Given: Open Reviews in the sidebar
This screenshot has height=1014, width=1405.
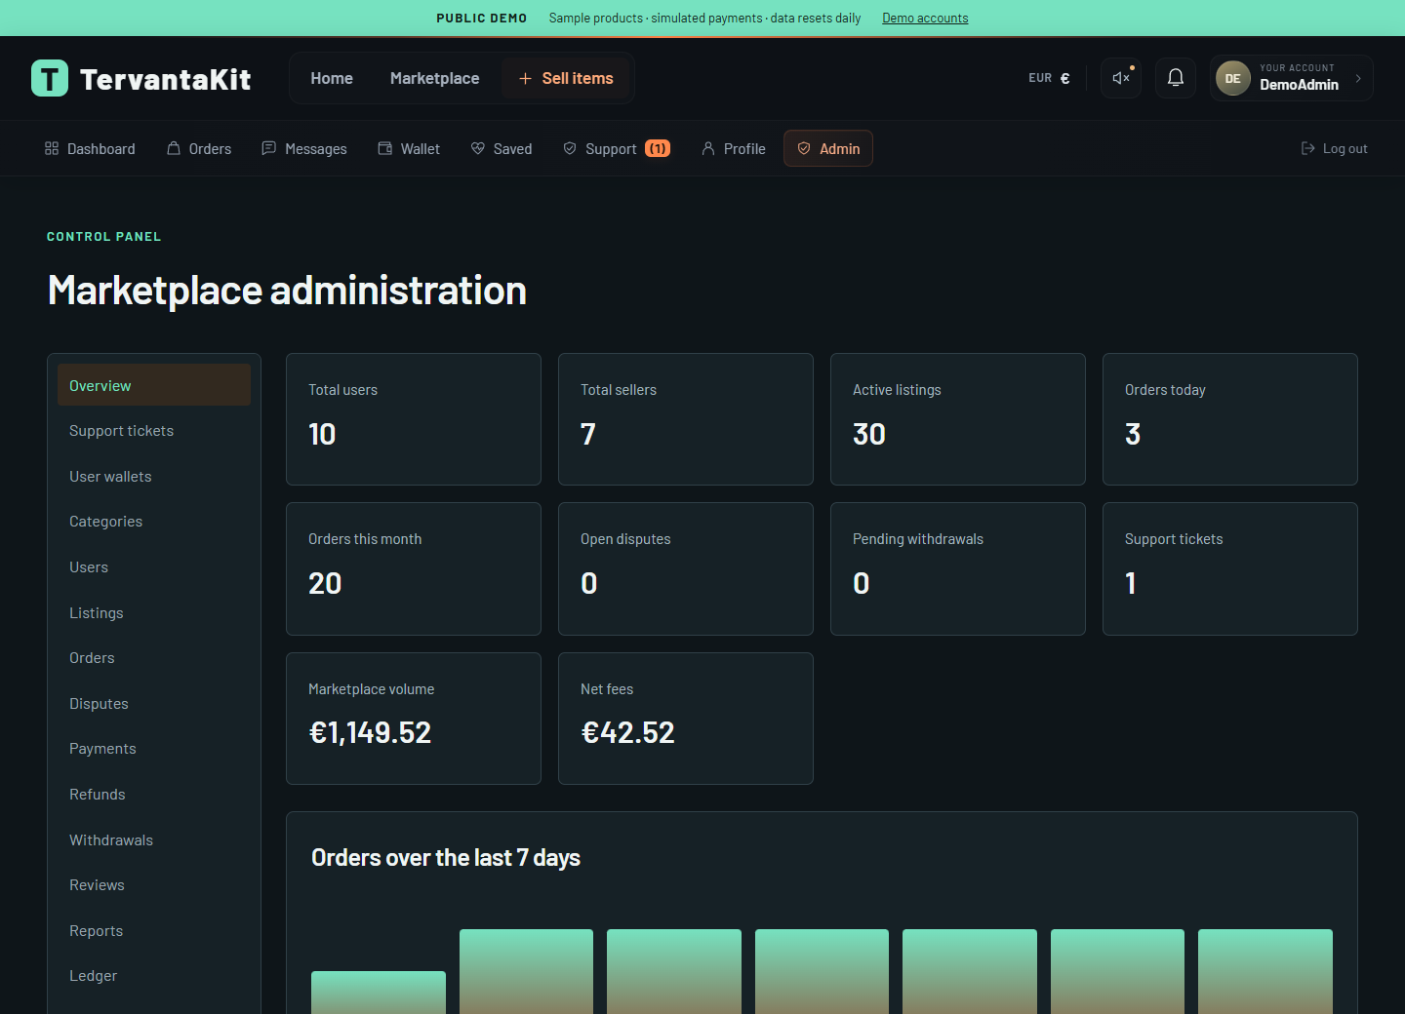Looking at the screenshot, I should click(x=154, y=885).
